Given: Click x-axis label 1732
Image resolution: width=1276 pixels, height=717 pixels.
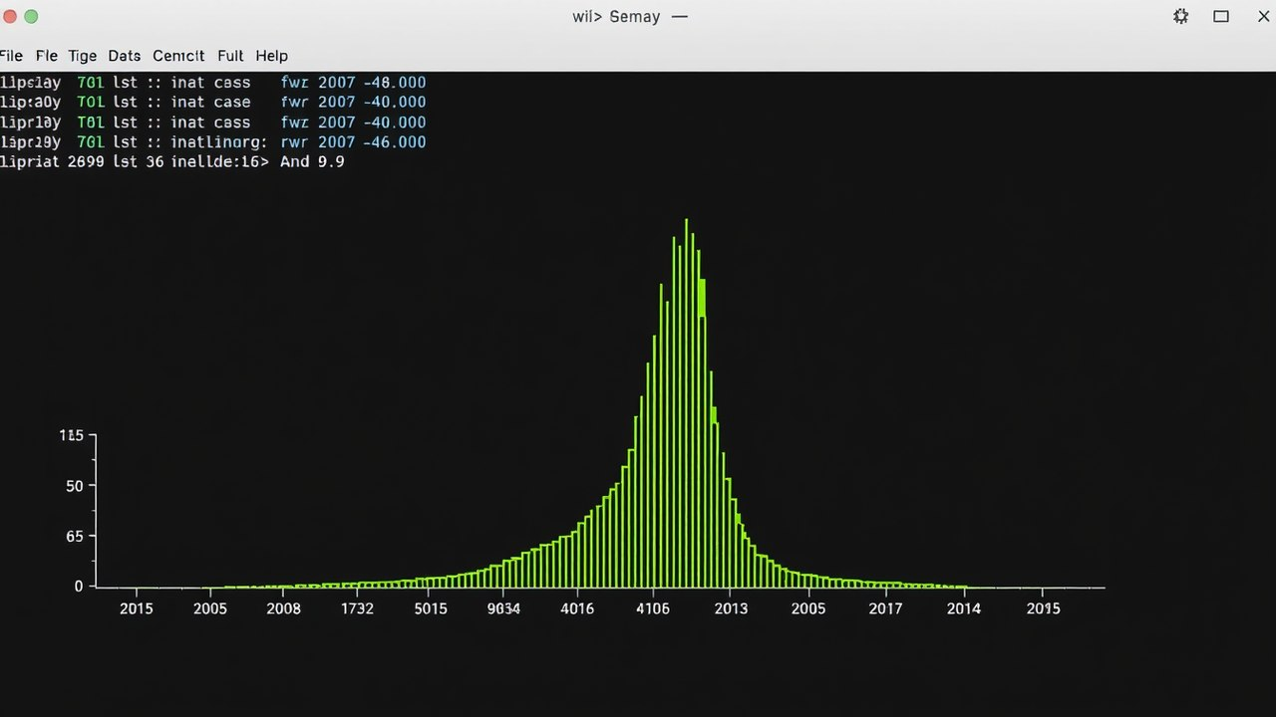Looking at the screenshot, I should [x=357, y=608].
